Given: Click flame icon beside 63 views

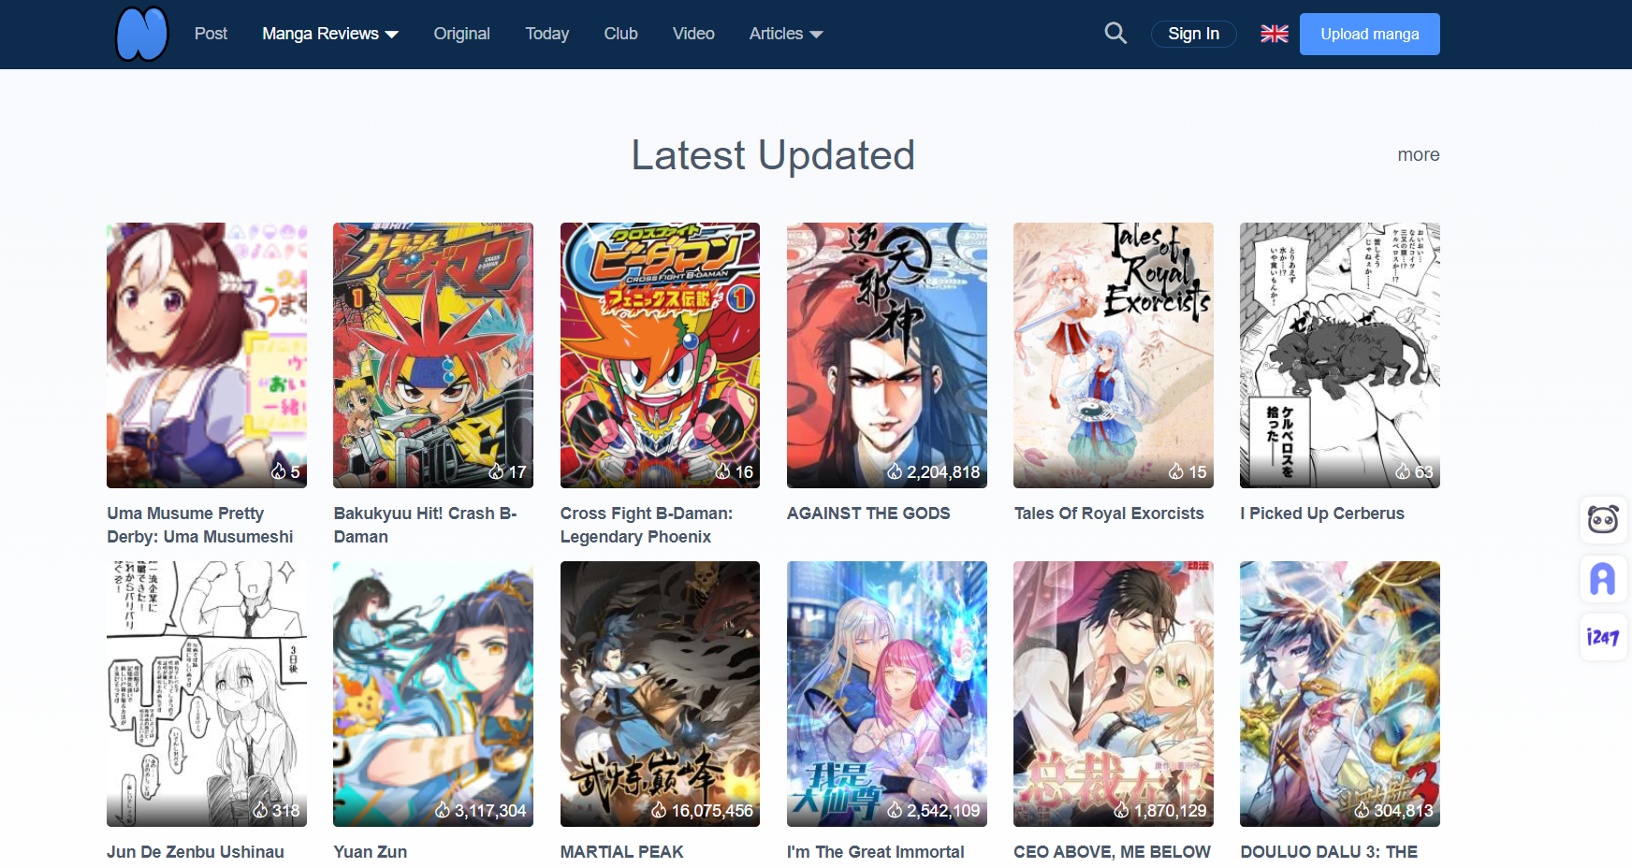Looking at the screenshot, I should point(1403,471).
